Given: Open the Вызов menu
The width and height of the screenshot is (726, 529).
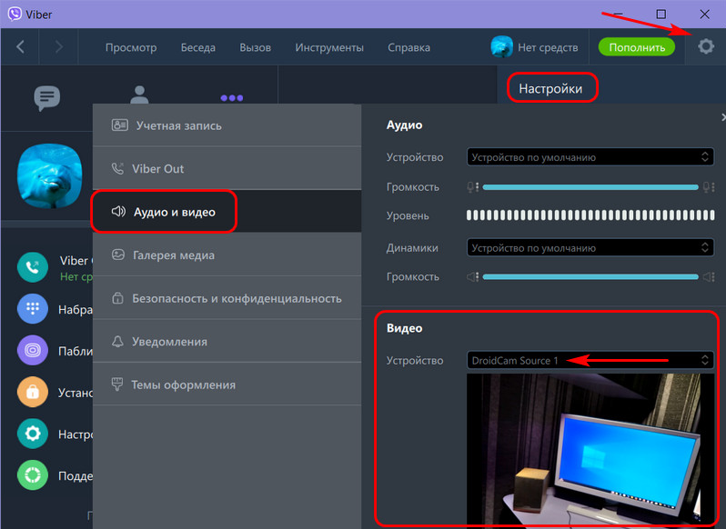Looking at the screenshot, I should point(255,47).
